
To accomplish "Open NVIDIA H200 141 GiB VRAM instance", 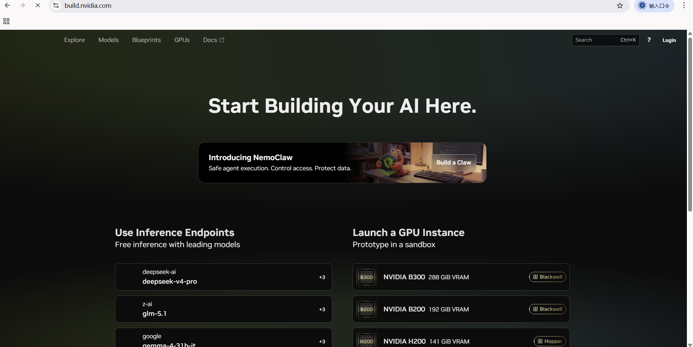I will [x=461, y=338].
